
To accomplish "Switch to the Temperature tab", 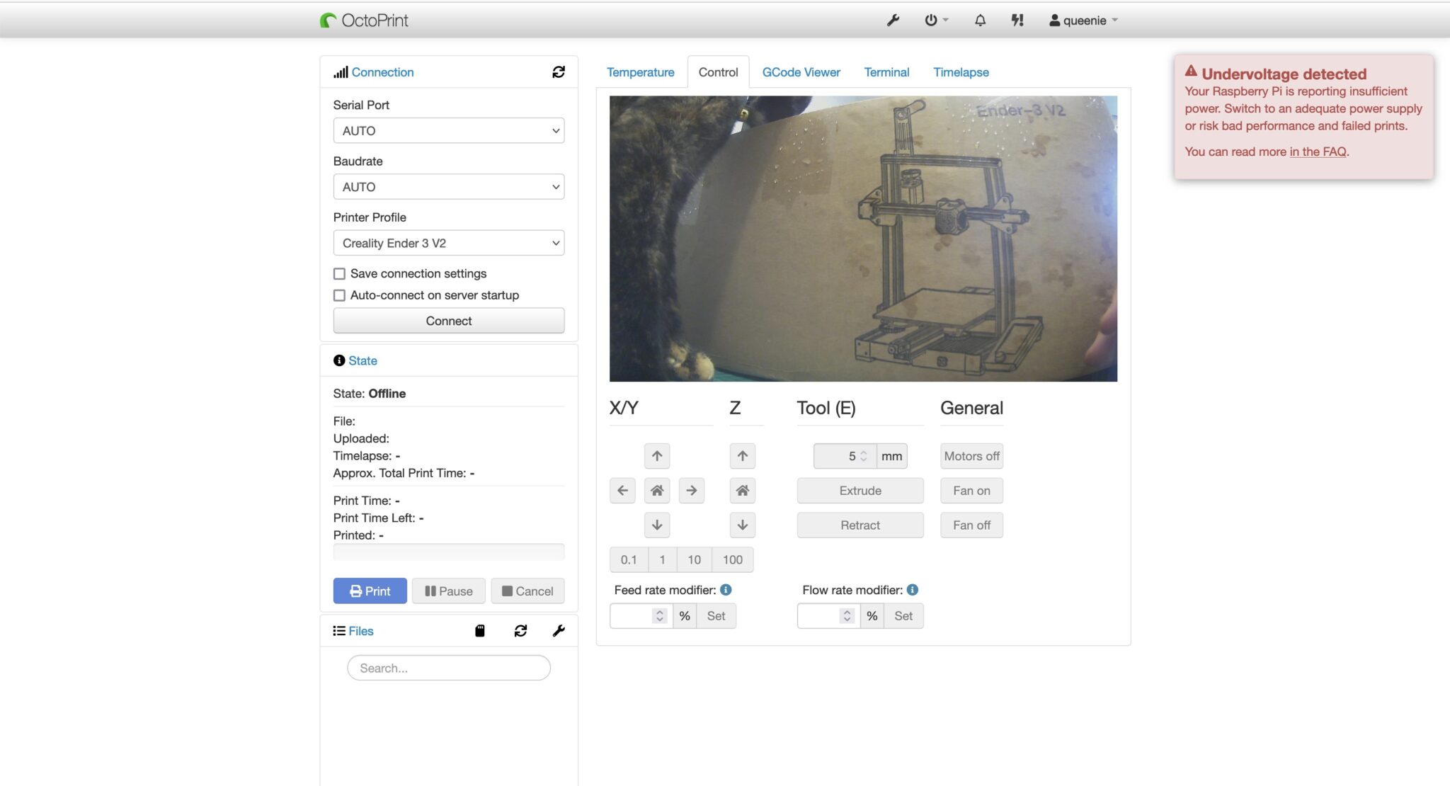I will coord(640,72).
